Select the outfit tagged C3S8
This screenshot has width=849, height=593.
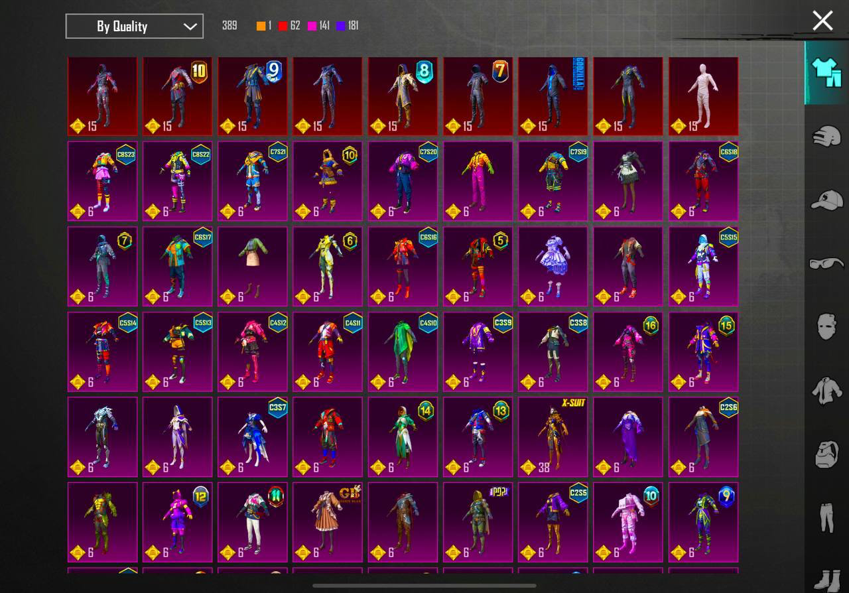[553, 352]
